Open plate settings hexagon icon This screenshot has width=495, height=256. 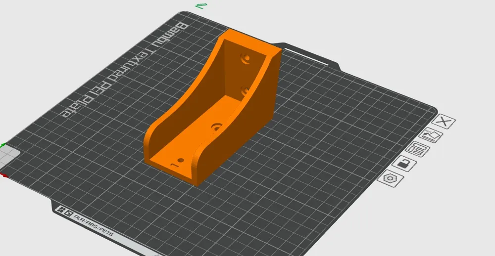tap(391, 178)
